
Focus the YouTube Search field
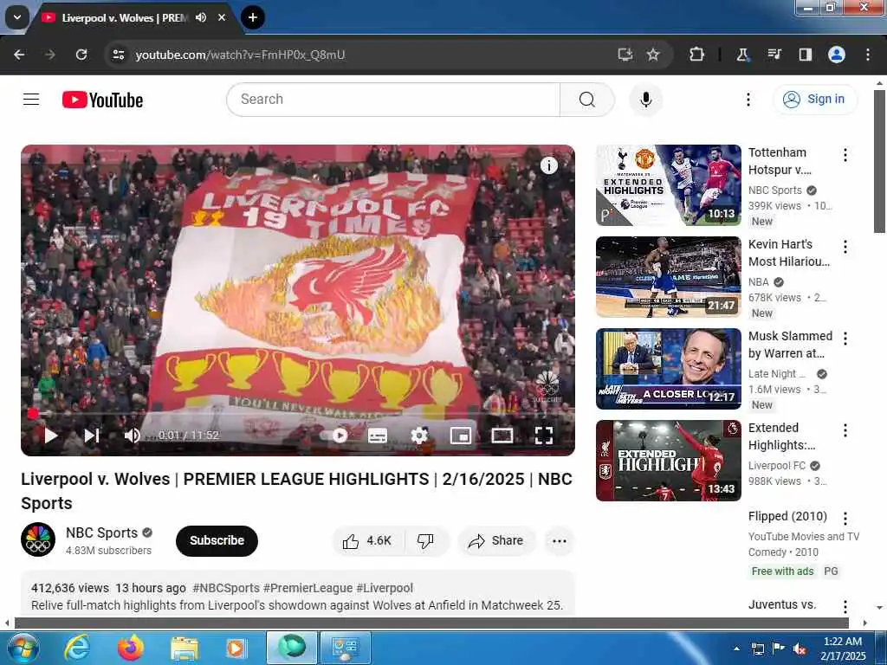coord(394,100)
